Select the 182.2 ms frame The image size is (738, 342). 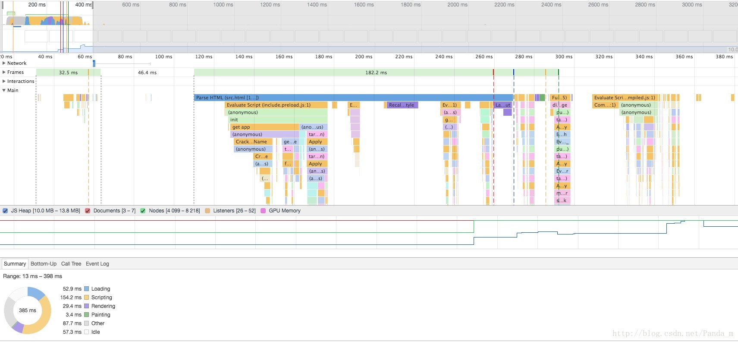(376, 73)
